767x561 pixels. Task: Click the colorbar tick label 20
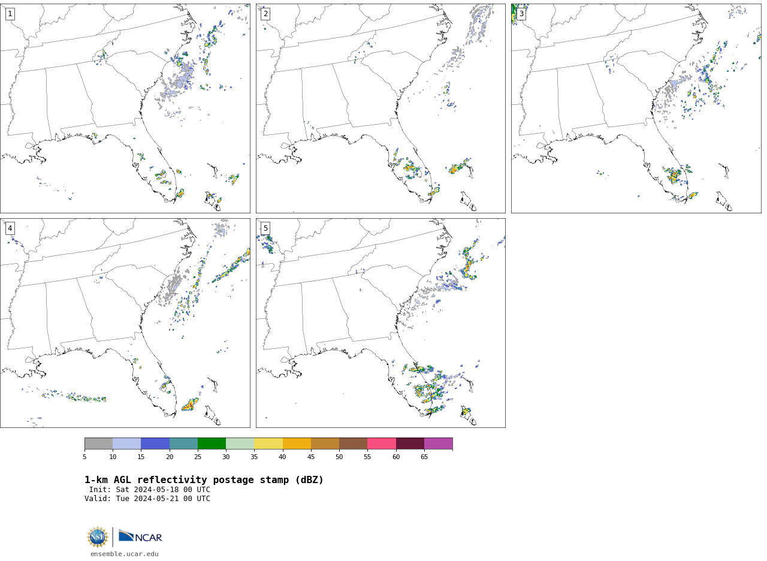coord(170,457)
